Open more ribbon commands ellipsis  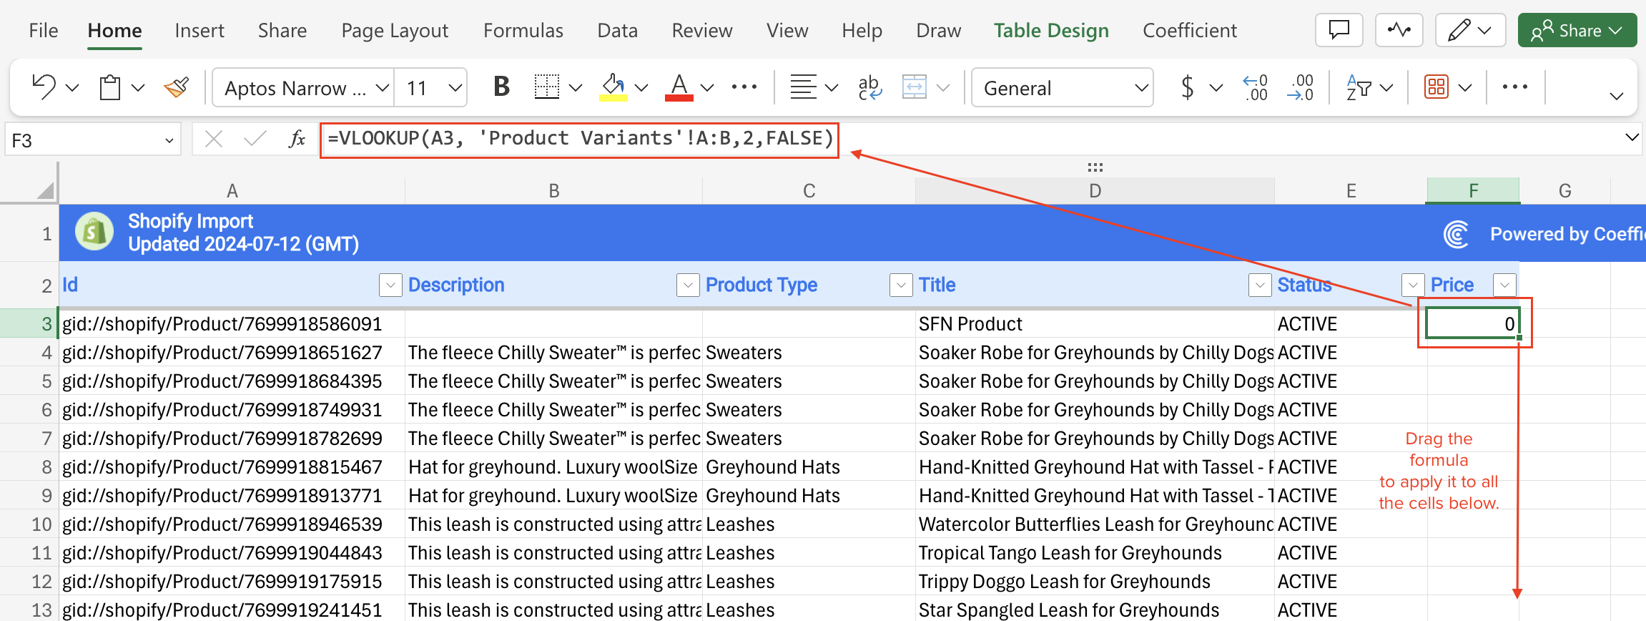tap(1514, 87)
